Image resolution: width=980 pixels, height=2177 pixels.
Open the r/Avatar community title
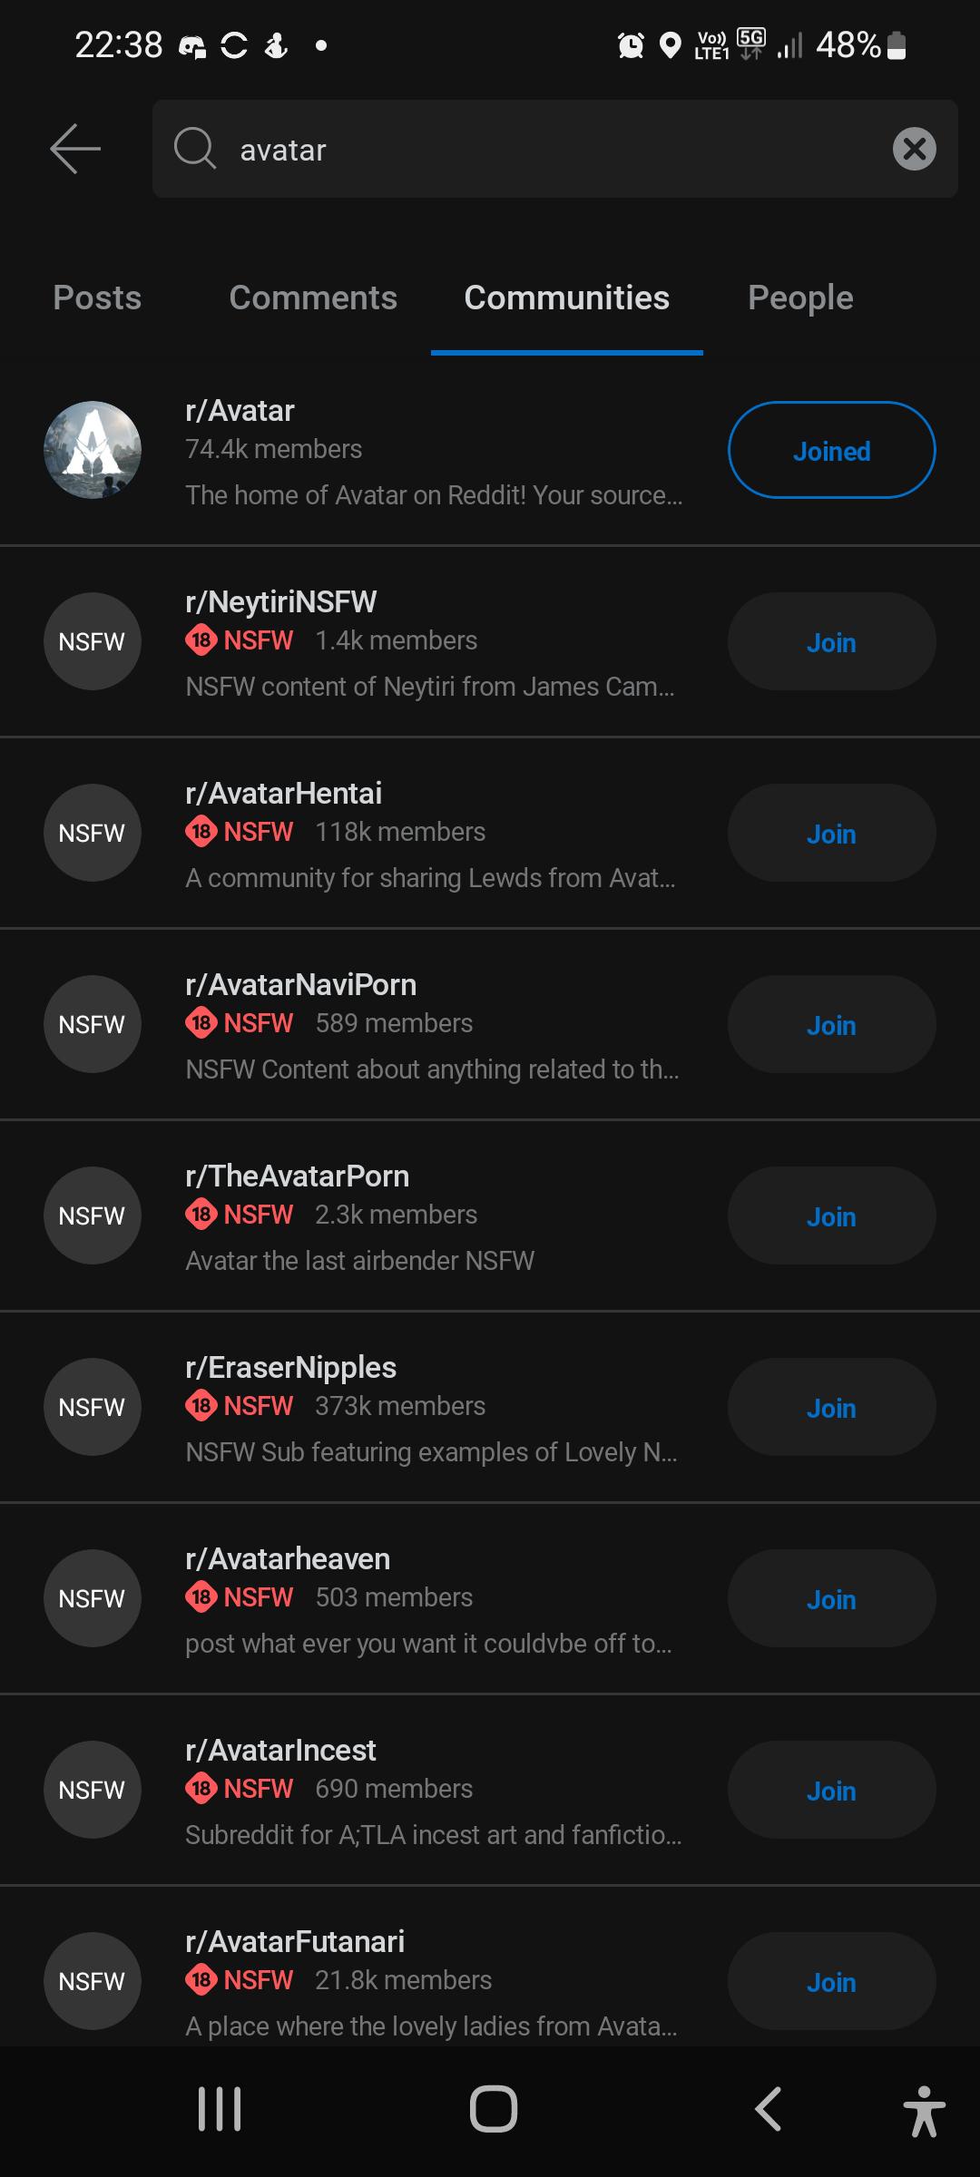(240, 411)
